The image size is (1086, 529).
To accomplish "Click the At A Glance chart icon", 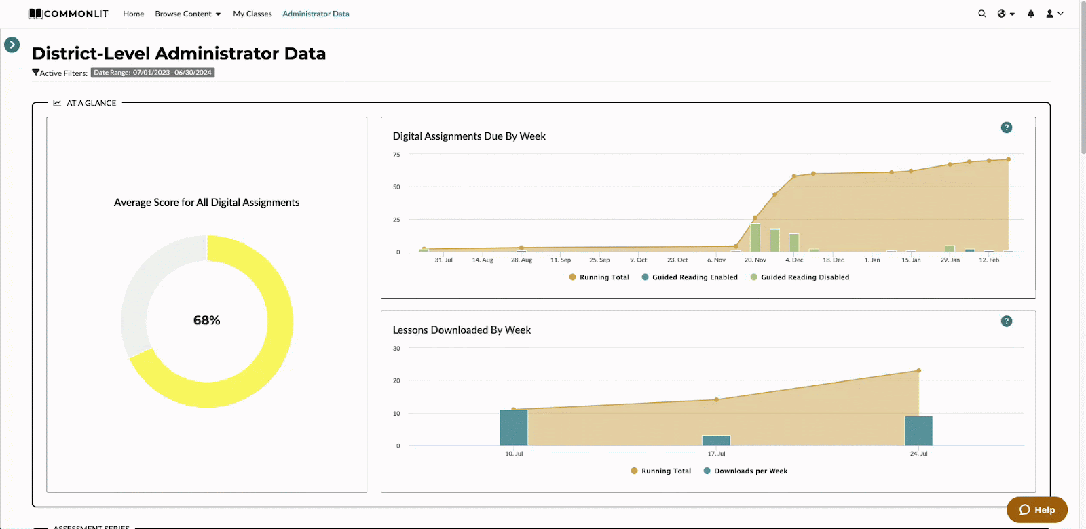I will (57, 103).
